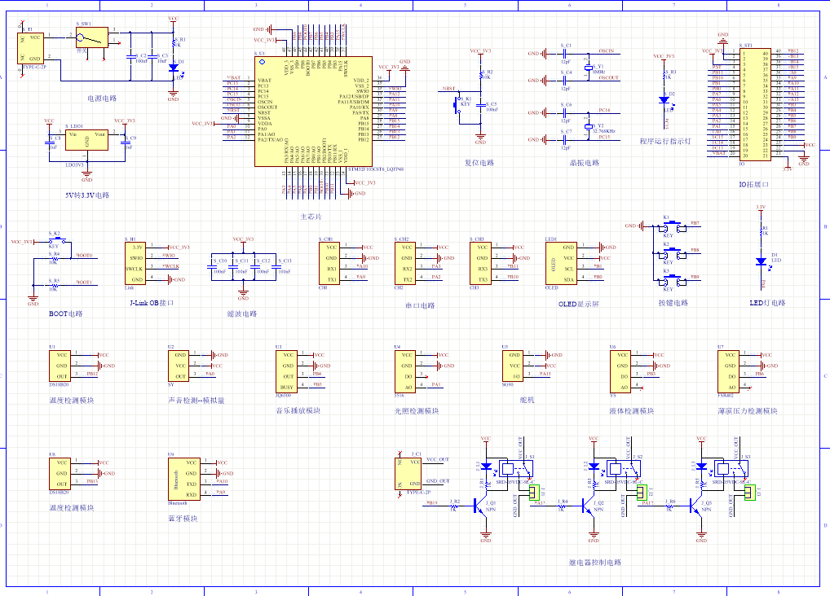Select the K1 key button symbol
This screenshot has height=596, width=830.
[673, 226]
